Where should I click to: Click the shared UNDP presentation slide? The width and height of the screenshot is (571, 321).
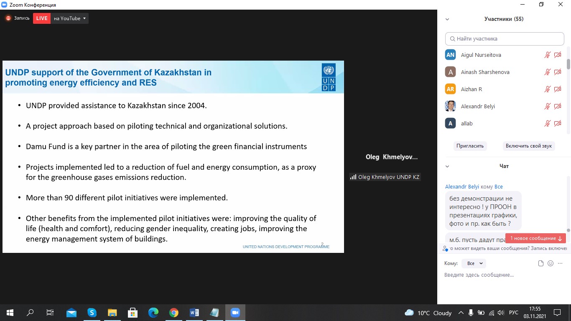[173, 157]
